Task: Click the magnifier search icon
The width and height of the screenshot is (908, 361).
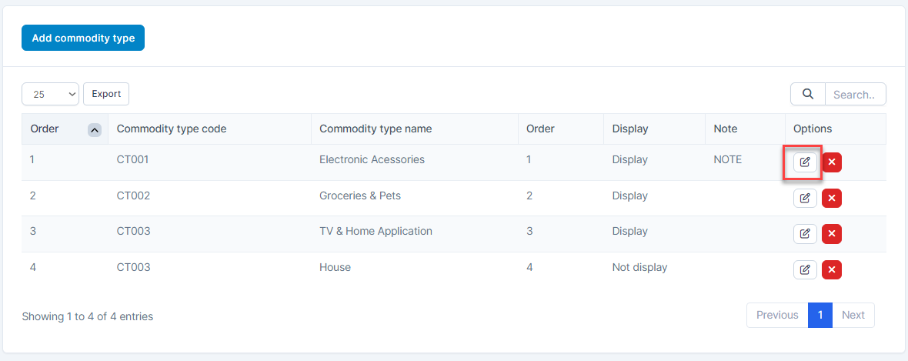Action: tap(807, 94)
